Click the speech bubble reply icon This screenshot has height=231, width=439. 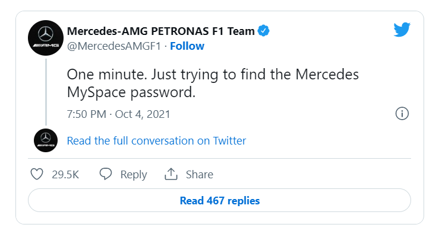click(x=106, y=174)
